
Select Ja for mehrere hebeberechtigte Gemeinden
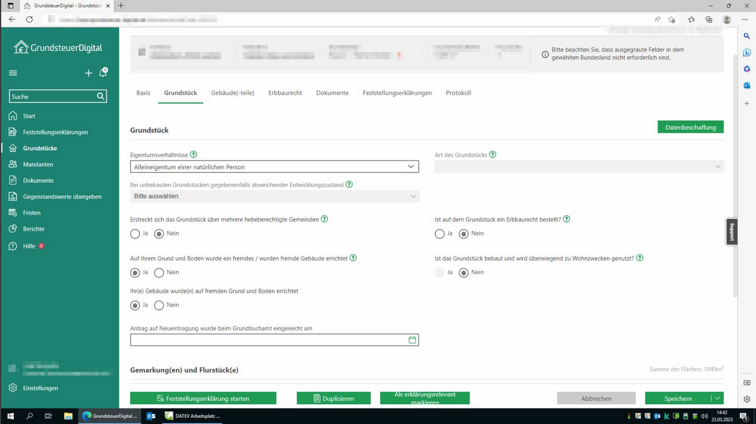click(135, 234)
